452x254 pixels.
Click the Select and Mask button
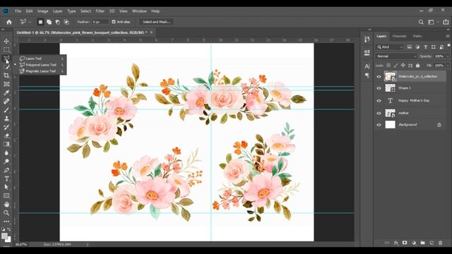[x=156, y=22]
